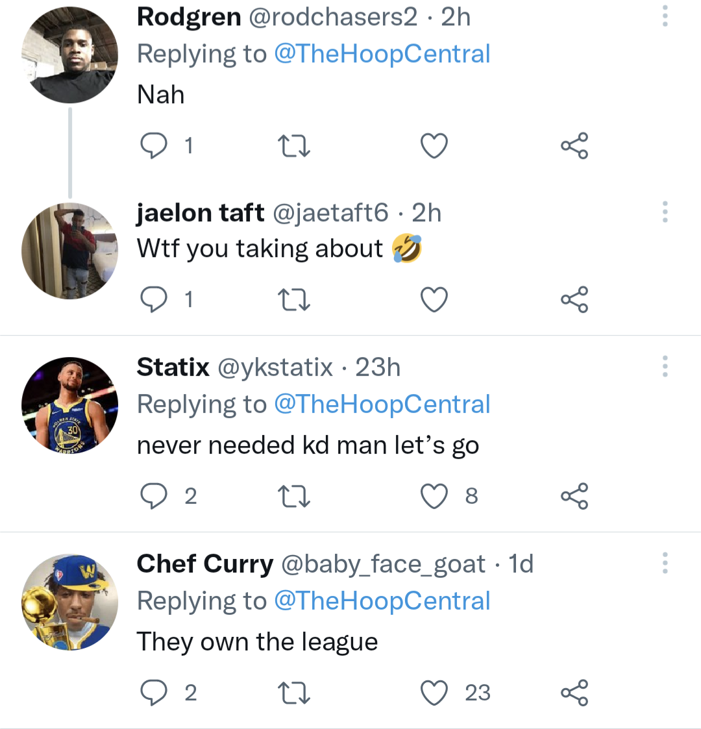Like "They own the league" tweet
Screen dimensions: 701x729
point(434,693)
